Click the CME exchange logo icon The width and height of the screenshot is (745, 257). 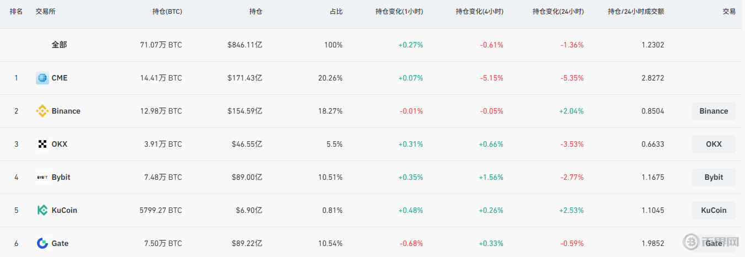click(x=42, y=78)
